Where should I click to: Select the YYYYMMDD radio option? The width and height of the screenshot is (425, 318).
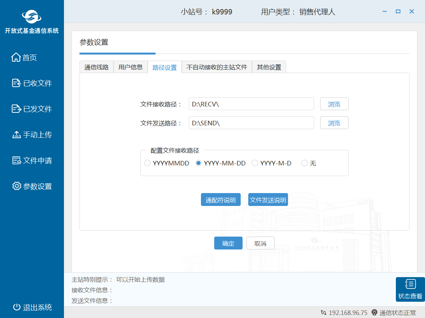click(148, 163)
